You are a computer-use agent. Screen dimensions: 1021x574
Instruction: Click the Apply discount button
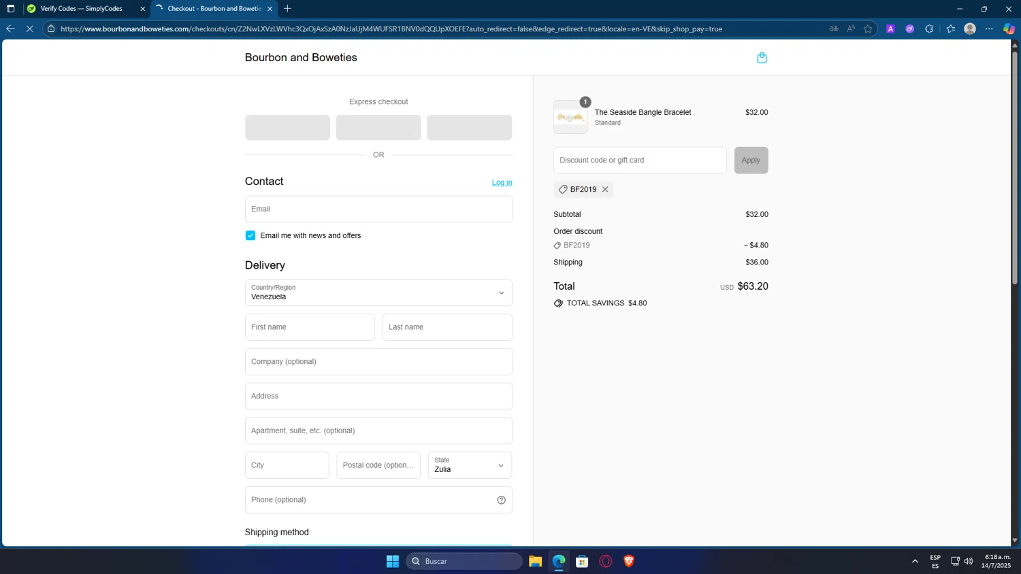[751, 161]
